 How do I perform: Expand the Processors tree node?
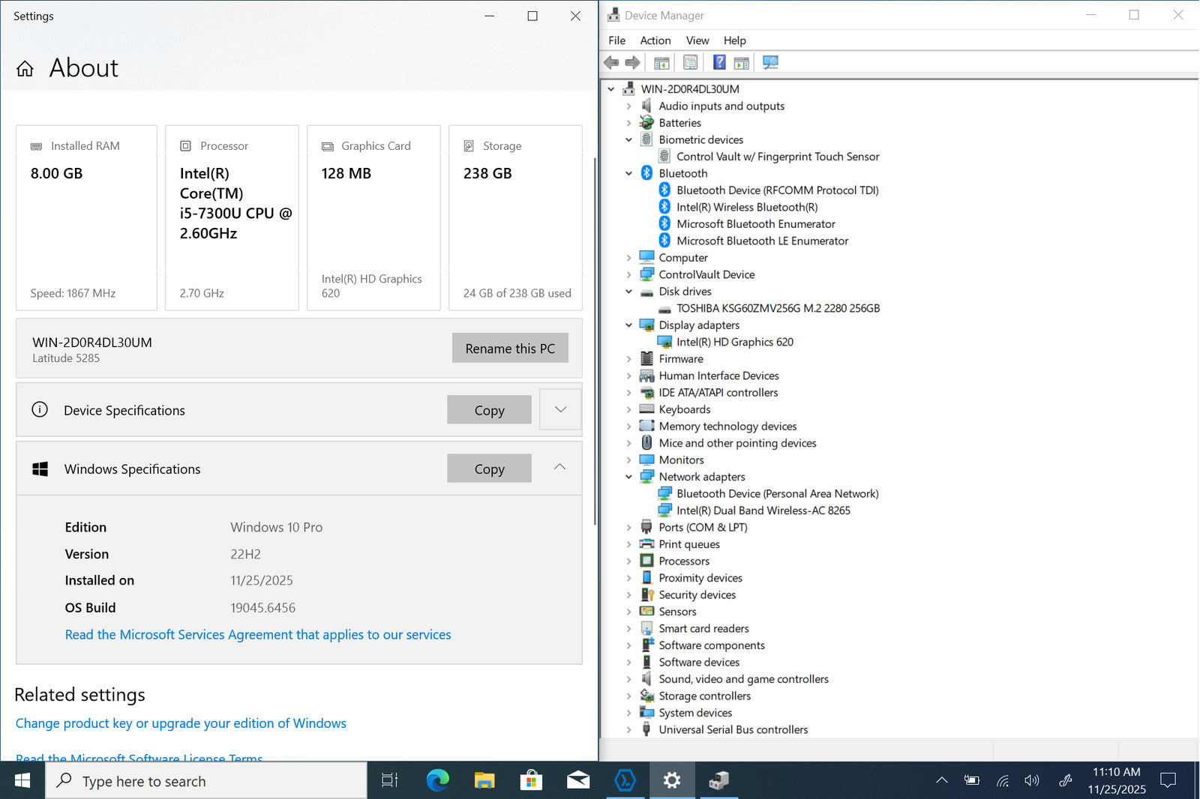628,561
